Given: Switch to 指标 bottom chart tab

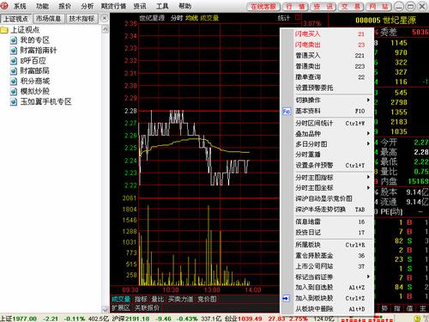Looking at the screenshot, I should tap(141, 300).
